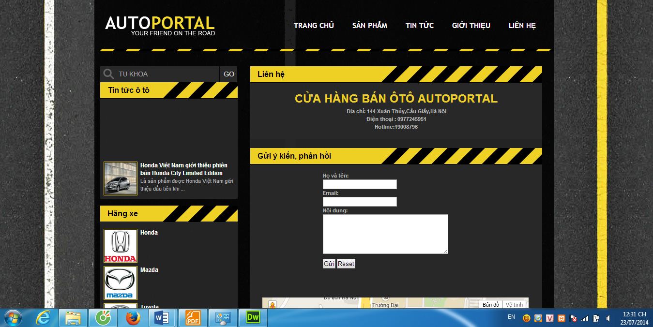653x327 pixels.
Task: Open Microsoft Word from taskbar
Action: 163,318
